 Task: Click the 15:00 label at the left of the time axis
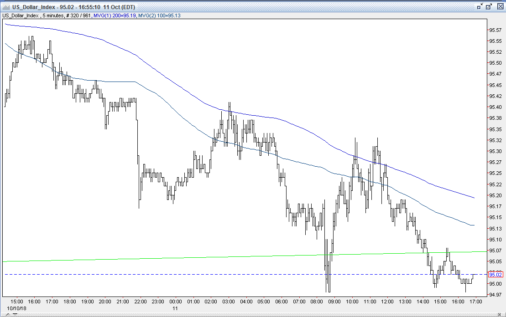pos(17,302)
